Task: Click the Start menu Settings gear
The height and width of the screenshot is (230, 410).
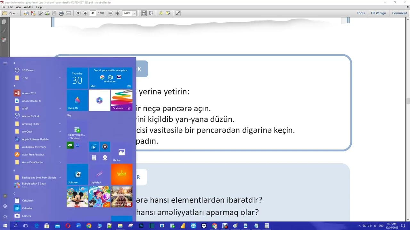Action: [x=5, y=206]
